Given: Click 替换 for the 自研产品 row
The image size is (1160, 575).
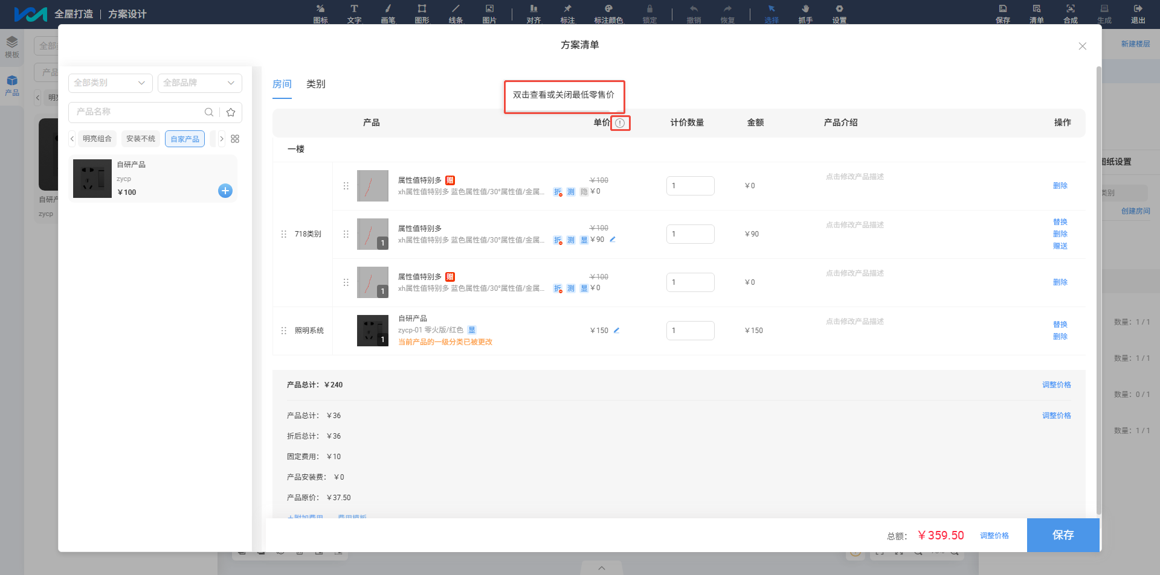Looking at the screenshot, I should coord(1060,325).
